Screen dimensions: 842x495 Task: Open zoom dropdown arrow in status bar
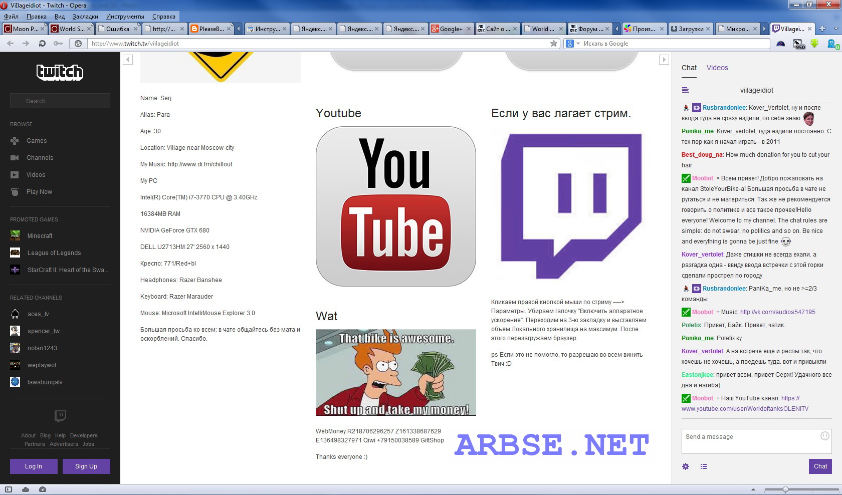click(x=753, y=489)
